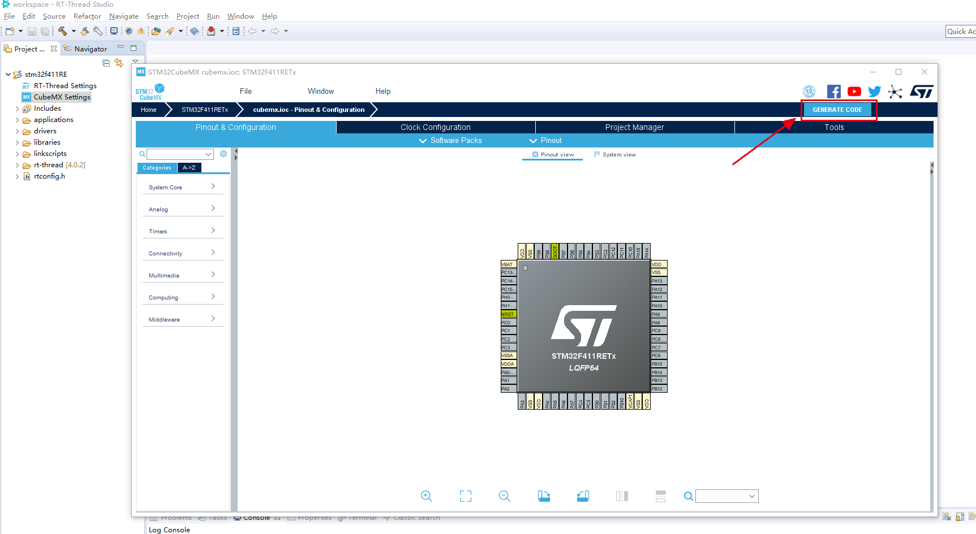Open Studio Project menu
Image resolution: width=976 pixels, height=534 pixels.
point(188,16)
